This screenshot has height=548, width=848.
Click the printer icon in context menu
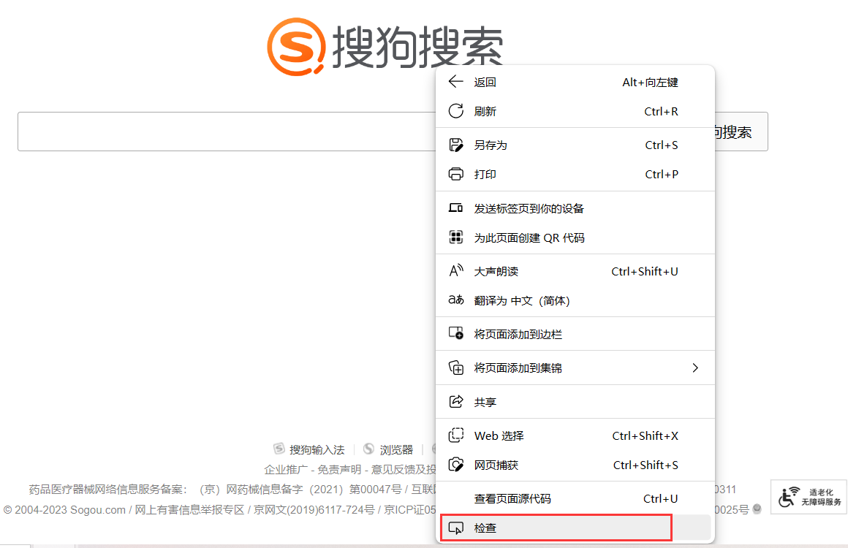(x=456, y=174)
